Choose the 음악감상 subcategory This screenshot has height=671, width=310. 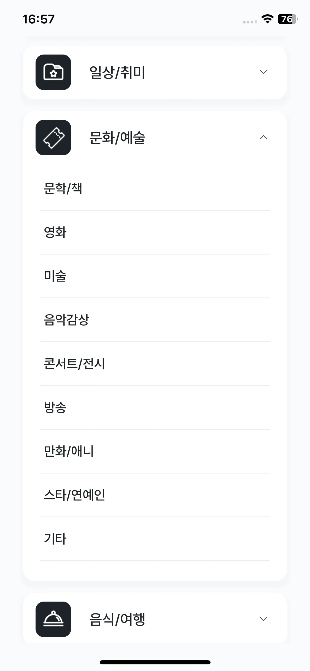pyautogui.click(x=155, y=320)
